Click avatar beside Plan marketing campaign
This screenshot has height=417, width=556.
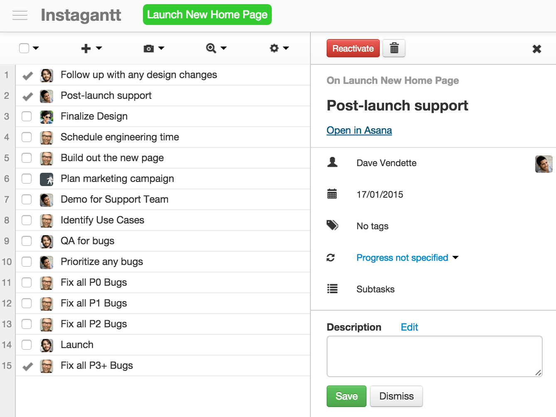[47, 179]
